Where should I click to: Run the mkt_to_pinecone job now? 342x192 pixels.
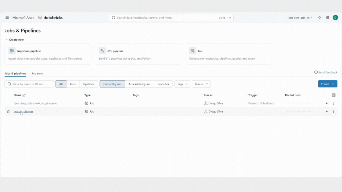[x=327, y=103]
